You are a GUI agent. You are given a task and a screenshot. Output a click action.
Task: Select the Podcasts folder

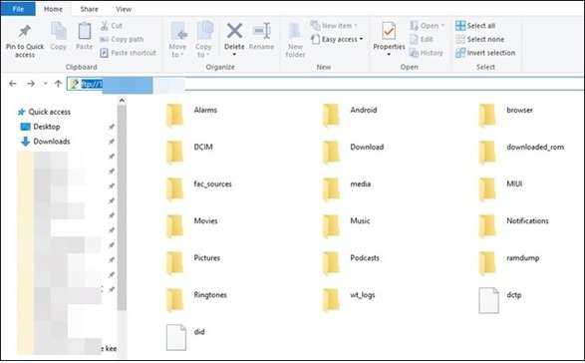coord(352,262)
